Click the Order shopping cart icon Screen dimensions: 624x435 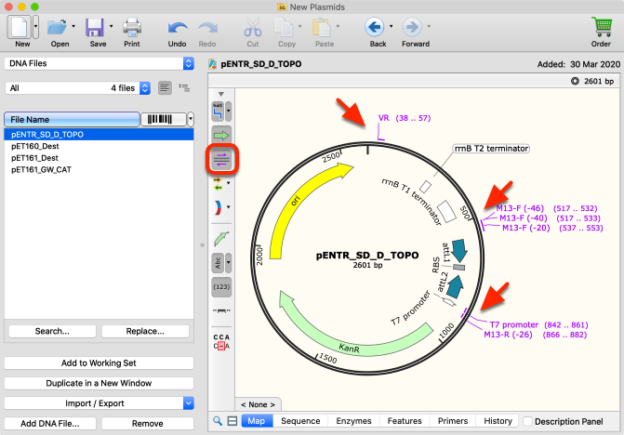pos(601,32)
